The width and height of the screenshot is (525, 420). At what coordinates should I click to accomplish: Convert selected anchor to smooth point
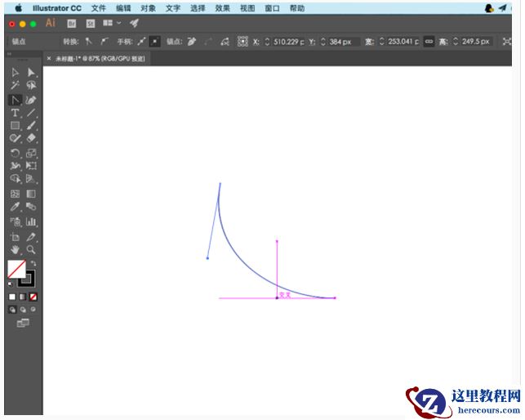[x=105, y=41]
